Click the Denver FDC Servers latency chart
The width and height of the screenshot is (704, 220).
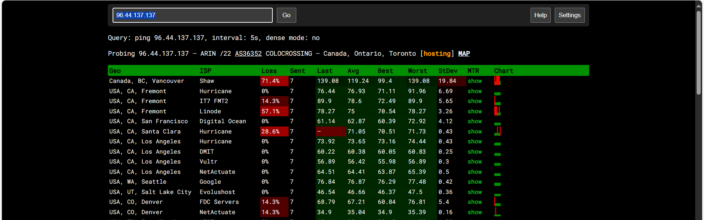click(x=497, y=202)
